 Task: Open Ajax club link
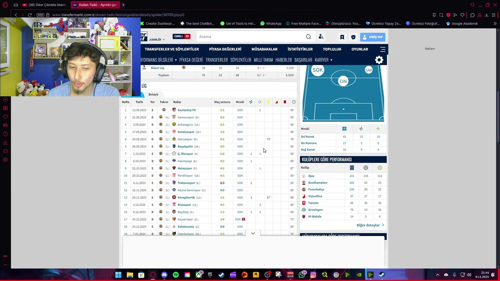(311, 176)
